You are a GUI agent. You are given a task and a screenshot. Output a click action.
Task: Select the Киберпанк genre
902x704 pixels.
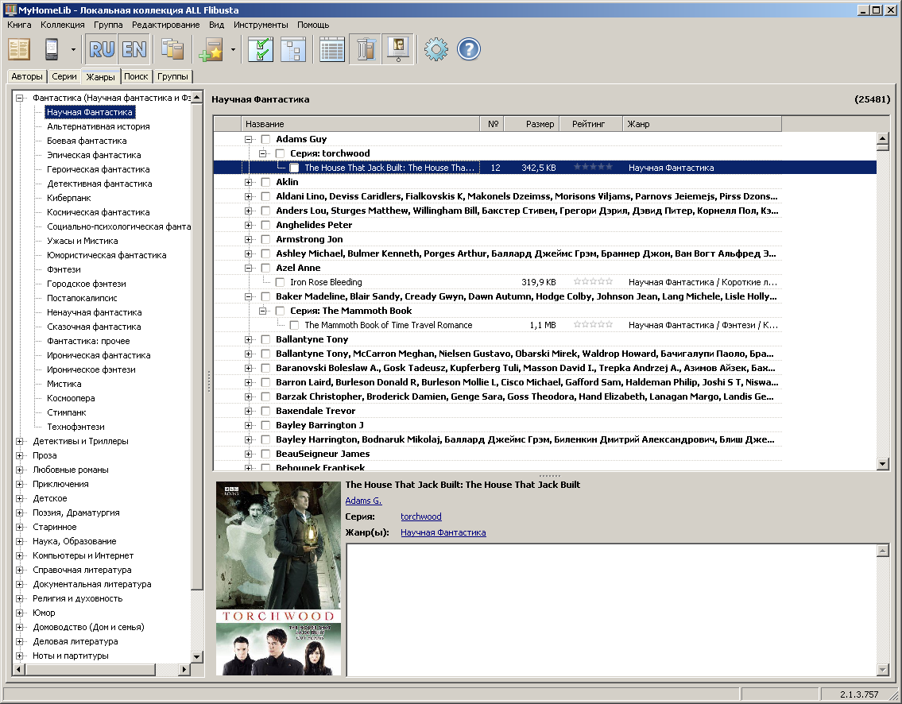(x=69, y=199)
